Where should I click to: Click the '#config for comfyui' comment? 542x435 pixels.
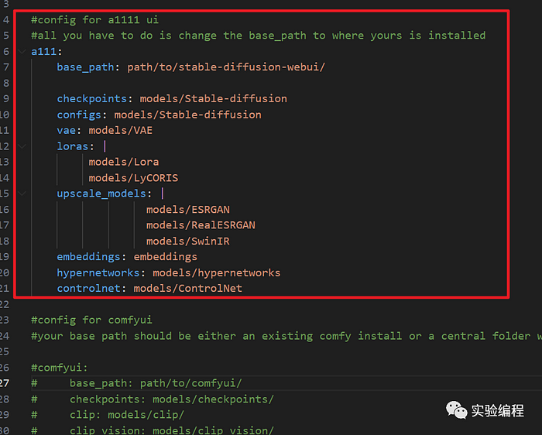tap(91, 320)
